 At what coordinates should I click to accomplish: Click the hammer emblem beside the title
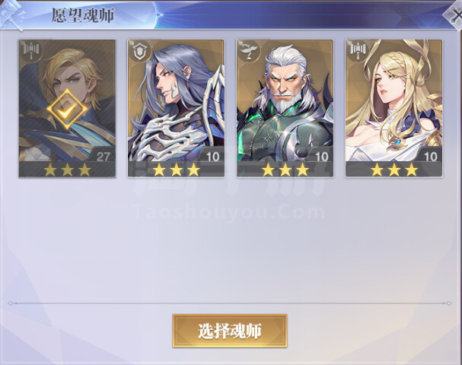[x=13, y=14]
